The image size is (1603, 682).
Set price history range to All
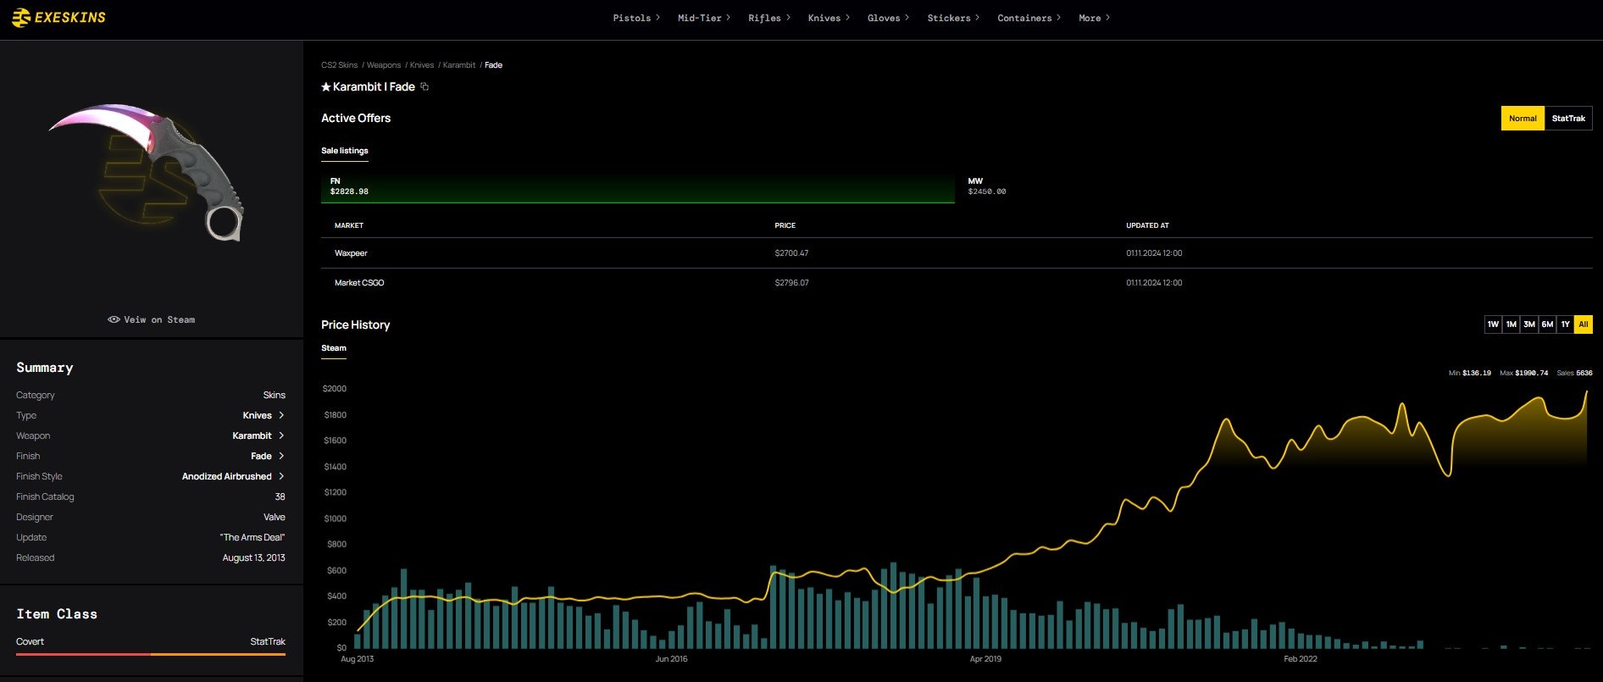(x=1584, y=324)
